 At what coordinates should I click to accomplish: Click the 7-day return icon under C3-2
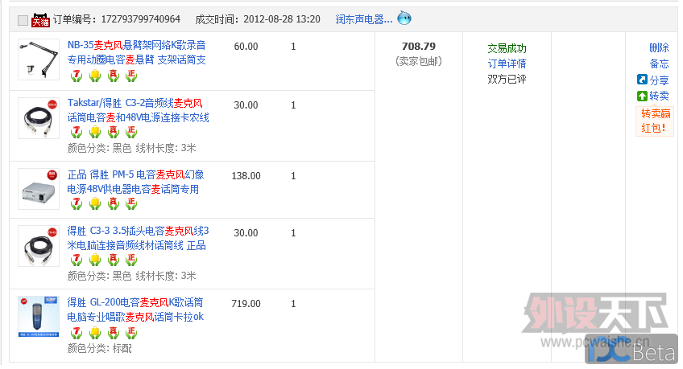click(x=77, y=132)
